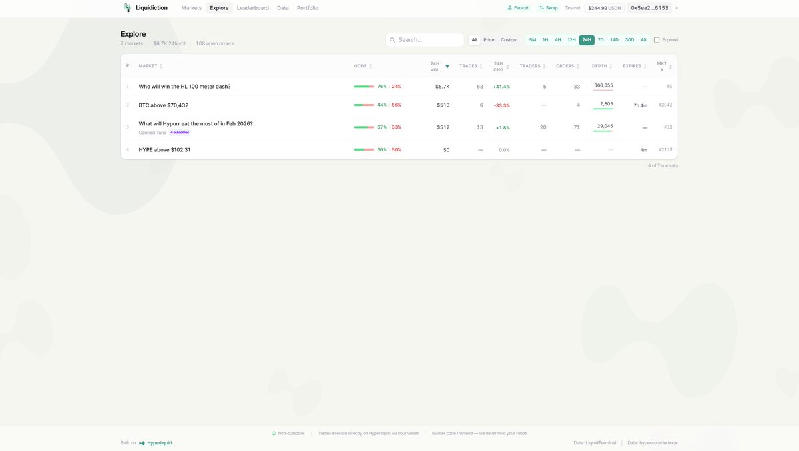
Task: Toggle the 24H Vol sort arrow
Action: (447, 66)
